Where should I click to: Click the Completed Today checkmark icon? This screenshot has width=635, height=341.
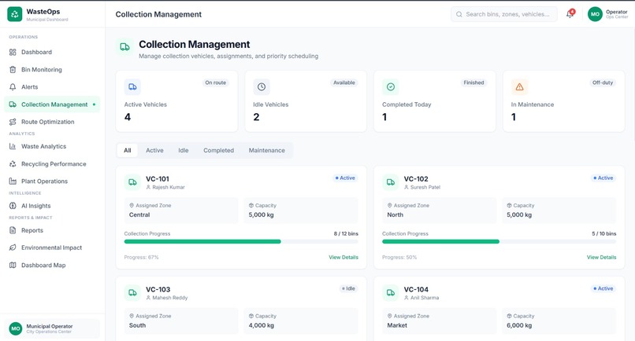click(x=391, y=87)
